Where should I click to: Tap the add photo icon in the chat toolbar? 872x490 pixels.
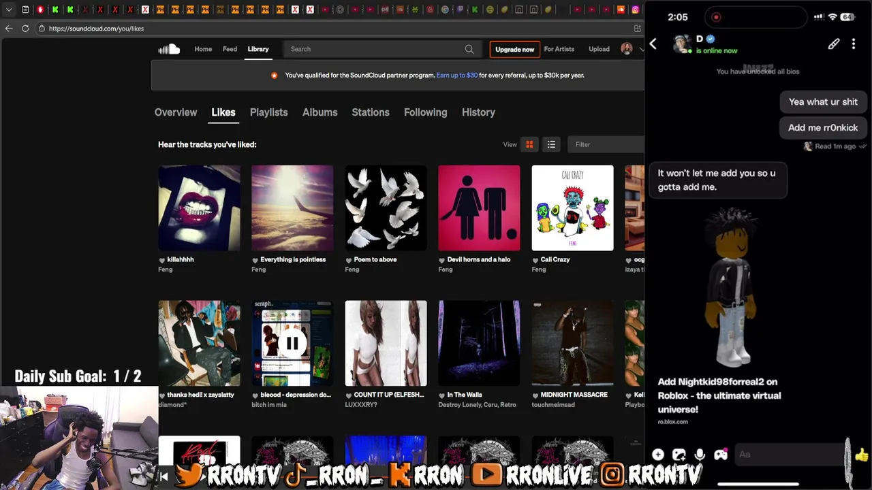[x=679, y=455]
